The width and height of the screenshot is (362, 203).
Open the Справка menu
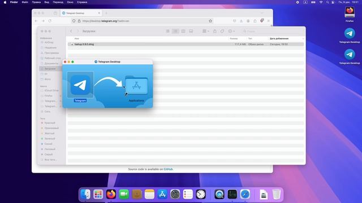coord(82,2)
